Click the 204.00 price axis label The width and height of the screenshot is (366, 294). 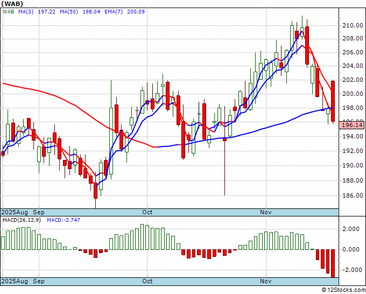[x=353, y=66]
